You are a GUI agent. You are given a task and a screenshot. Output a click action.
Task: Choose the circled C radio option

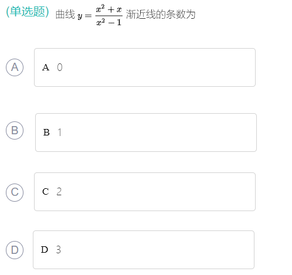(x=15, y=192)
